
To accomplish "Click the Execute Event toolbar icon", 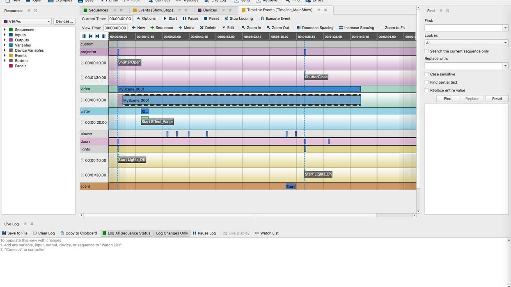I will pyautogui.click(x=262, y=18).
